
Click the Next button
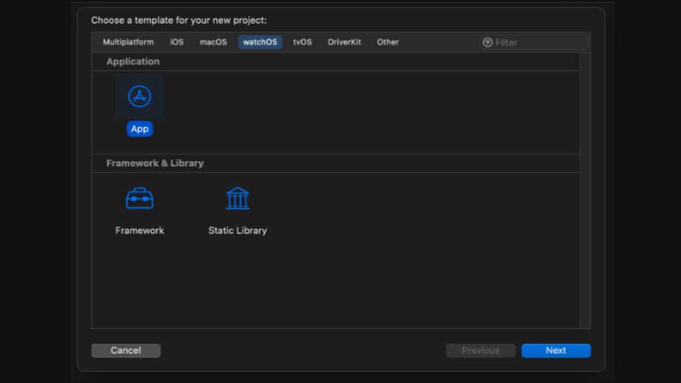(556, 350)
